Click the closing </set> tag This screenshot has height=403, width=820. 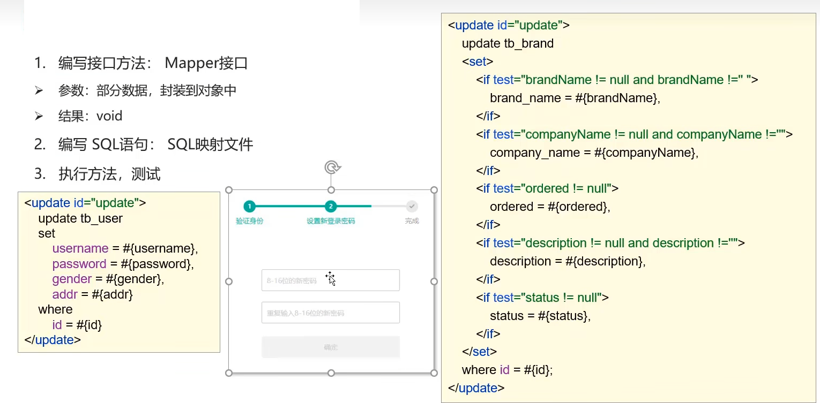coord(480,352)
